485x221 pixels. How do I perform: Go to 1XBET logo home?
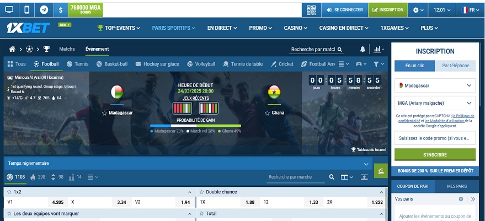[x=29, y=28]
